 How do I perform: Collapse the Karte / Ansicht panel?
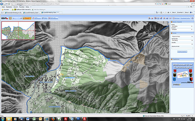[172, 22]
